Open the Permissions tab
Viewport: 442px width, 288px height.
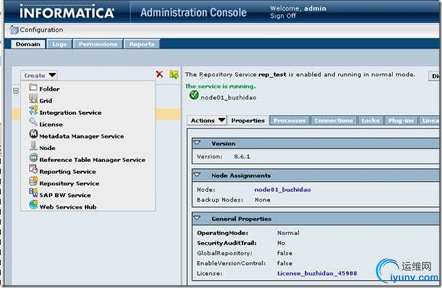(x=98, y=44)
